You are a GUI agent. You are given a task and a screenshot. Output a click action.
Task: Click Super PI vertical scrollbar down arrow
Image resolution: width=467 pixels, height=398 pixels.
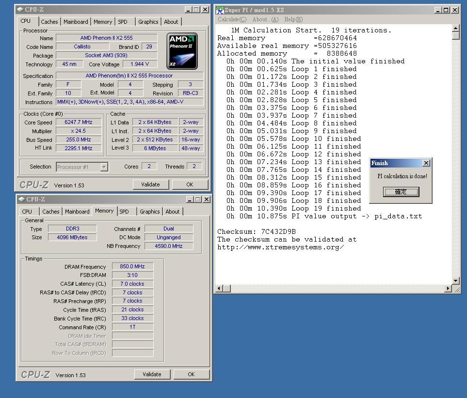pos(456,280)
